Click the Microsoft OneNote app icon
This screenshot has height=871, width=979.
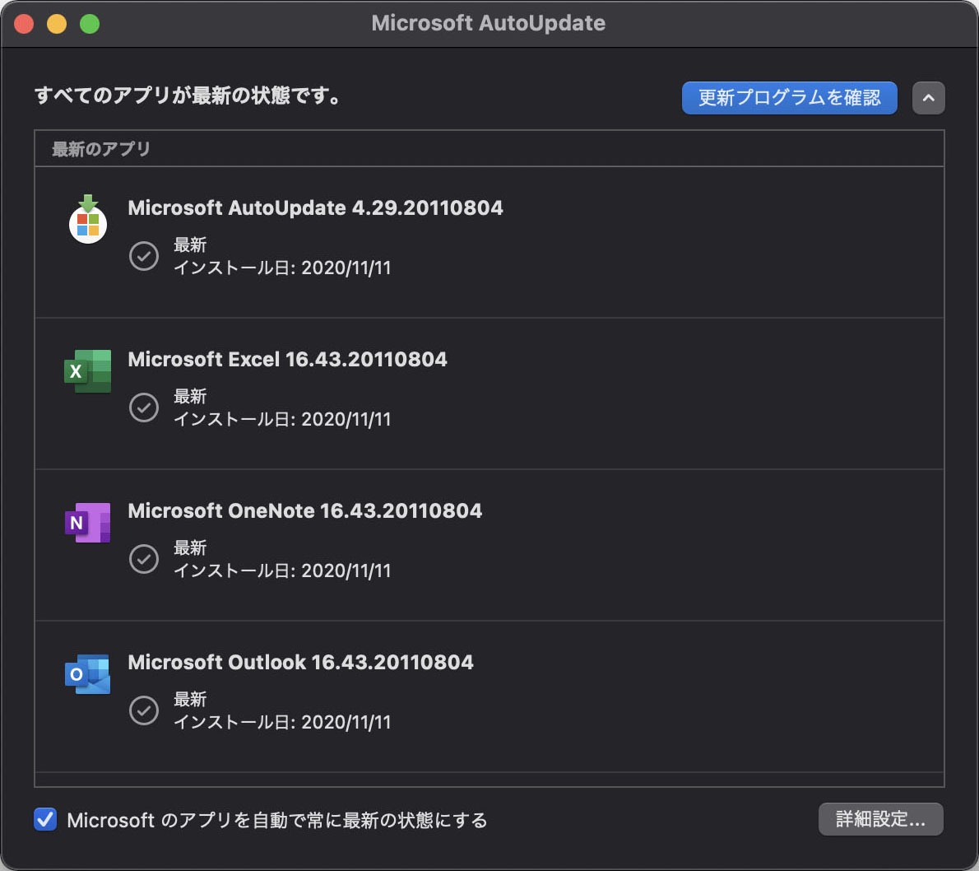click(87, 522)
